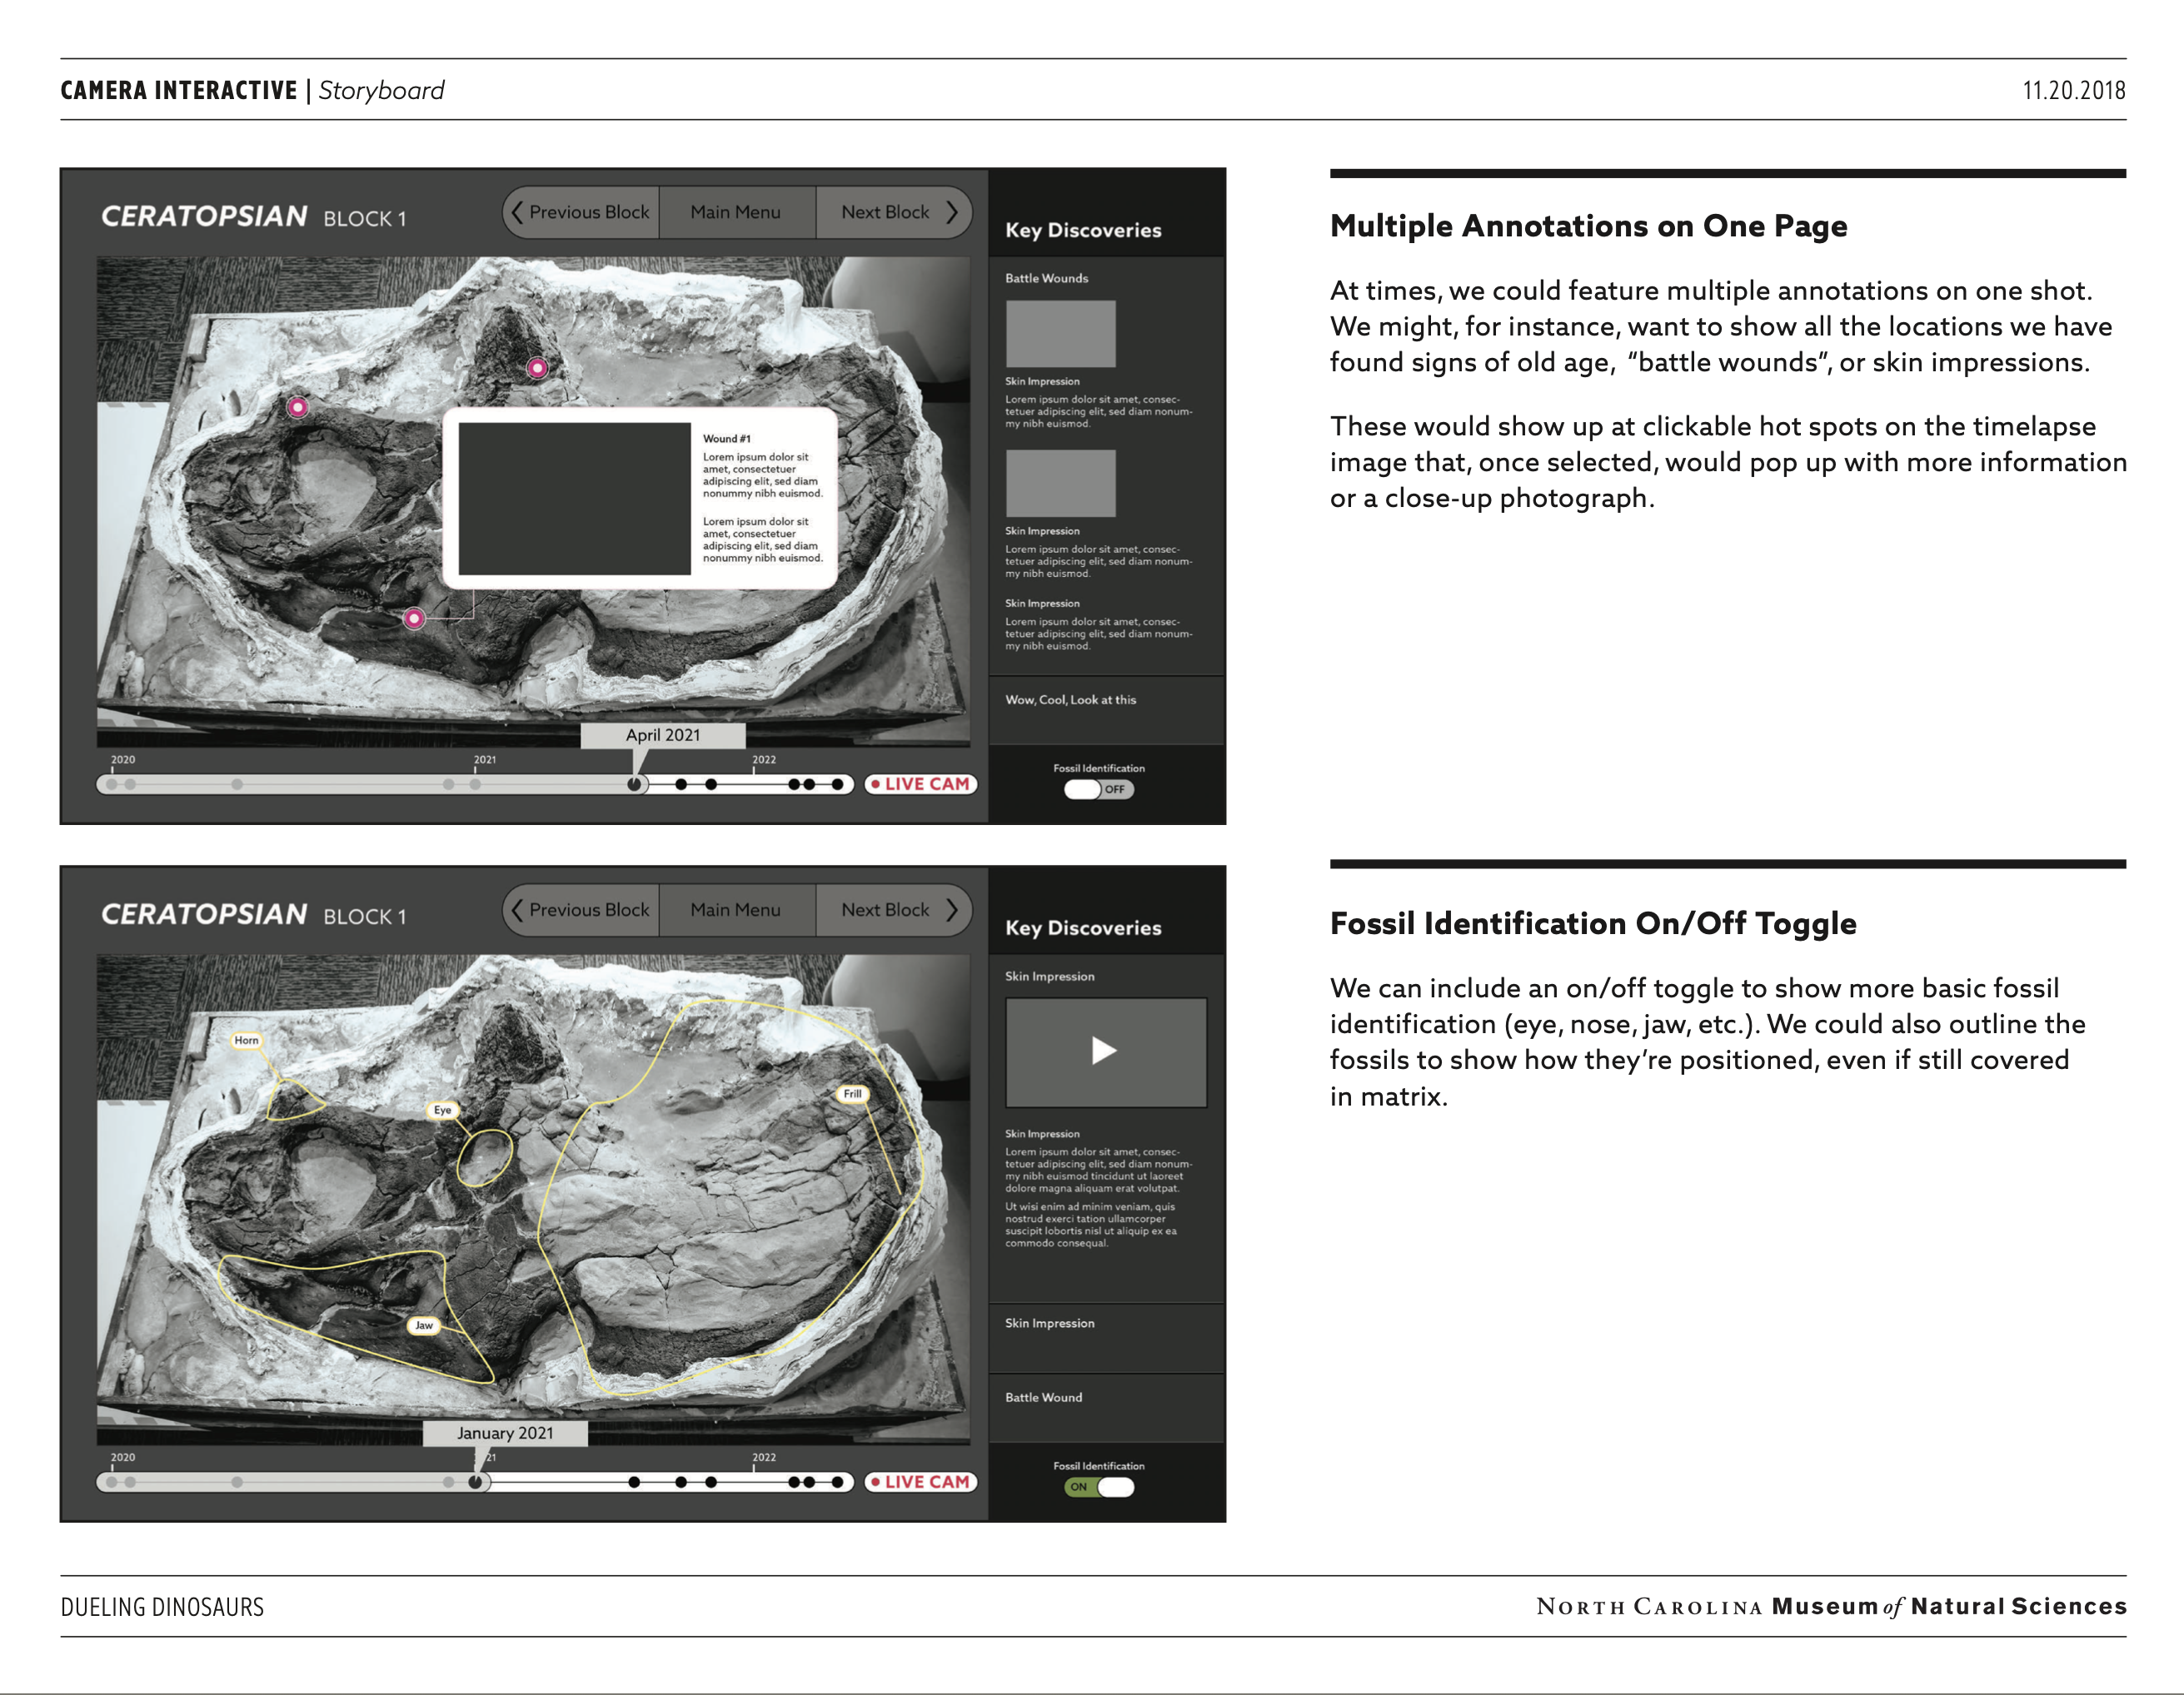This screenshot has height=1695, width=2184.
Task: Open the first Battle Wounds thumbnail
Action: click(1060, 334)
